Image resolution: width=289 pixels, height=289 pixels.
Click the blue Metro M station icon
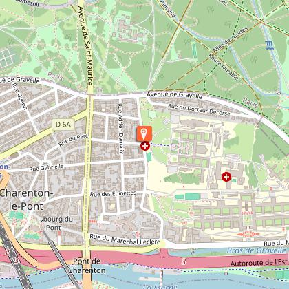pos(269,45)
